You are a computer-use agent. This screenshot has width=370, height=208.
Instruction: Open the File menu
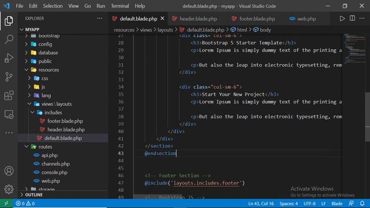point(19,6)
